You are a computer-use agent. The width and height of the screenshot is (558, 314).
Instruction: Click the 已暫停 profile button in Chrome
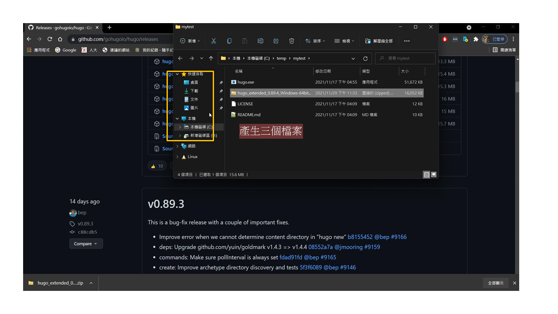494,39
